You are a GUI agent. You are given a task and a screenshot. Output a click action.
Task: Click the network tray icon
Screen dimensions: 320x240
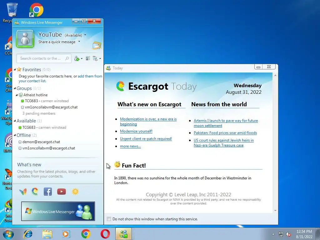point(281,234)
